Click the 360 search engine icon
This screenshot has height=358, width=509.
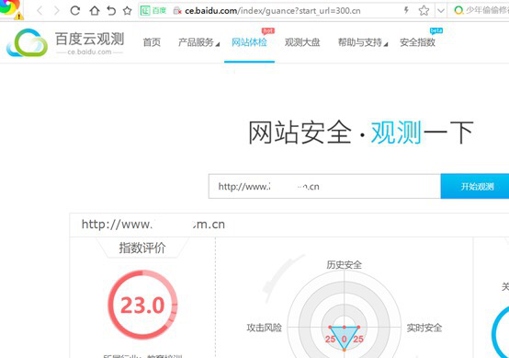tap(458, 10)
